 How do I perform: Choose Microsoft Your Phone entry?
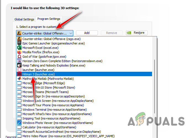click(84, 105)
